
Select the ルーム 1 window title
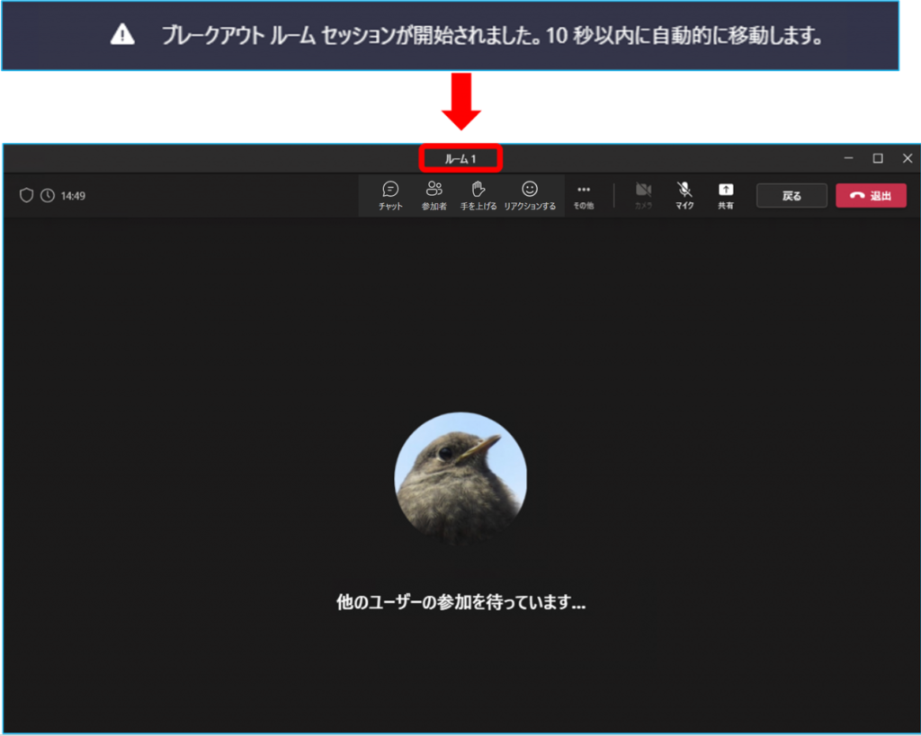pyautogui.click(x=460, y=158)
